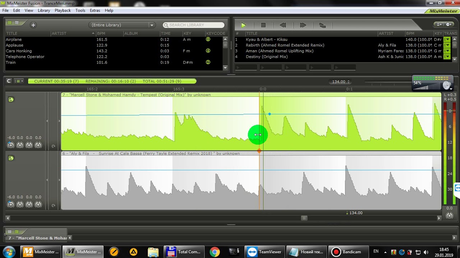Open the Entire Library dropdown
The height and width of the screenshot is (258, 460).
pos(121,25)
